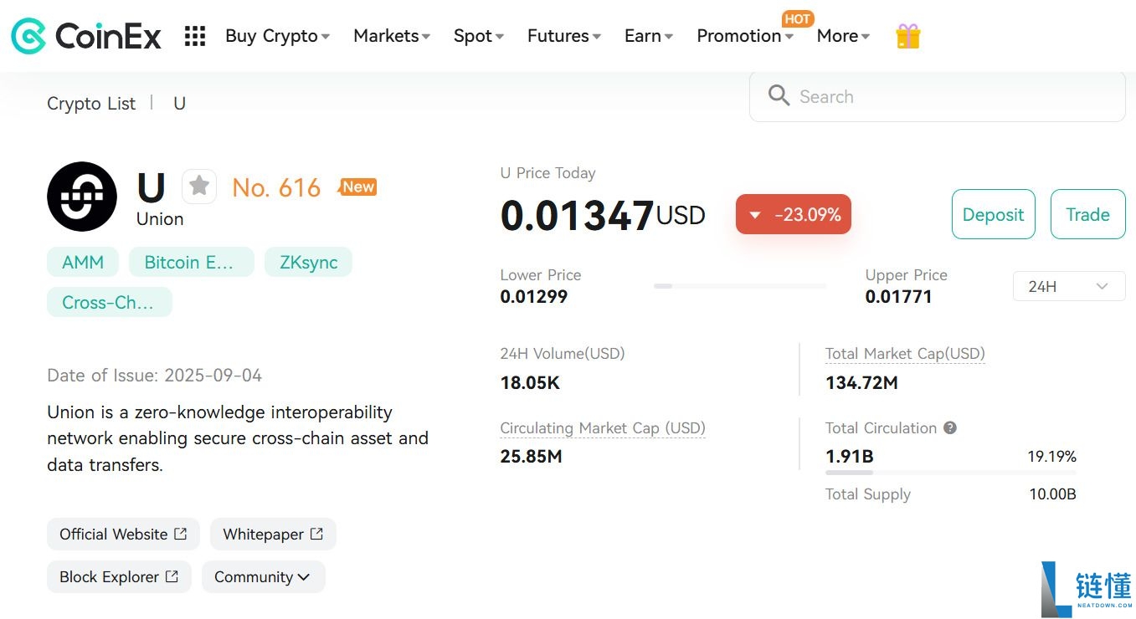Viewport: 1136px width, 619px height.
Task: Click the Total Circulation help icon
Action: coord(950,427)
